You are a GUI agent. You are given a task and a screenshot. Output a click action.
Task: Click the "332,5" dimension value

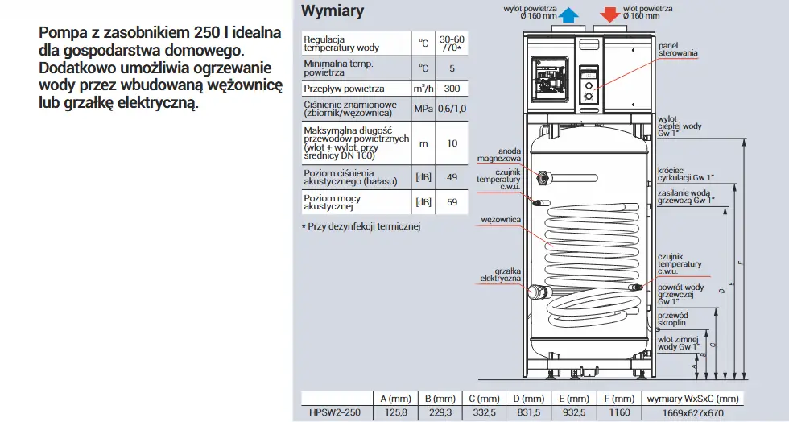pos(484,412)
